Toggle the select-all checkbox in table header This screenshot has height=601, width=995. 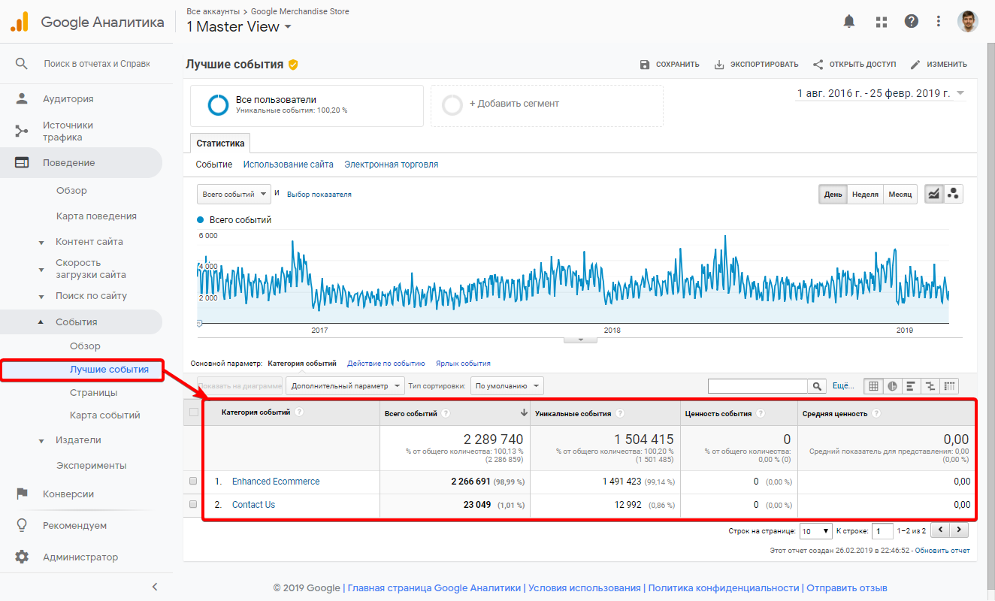point(195,412)
